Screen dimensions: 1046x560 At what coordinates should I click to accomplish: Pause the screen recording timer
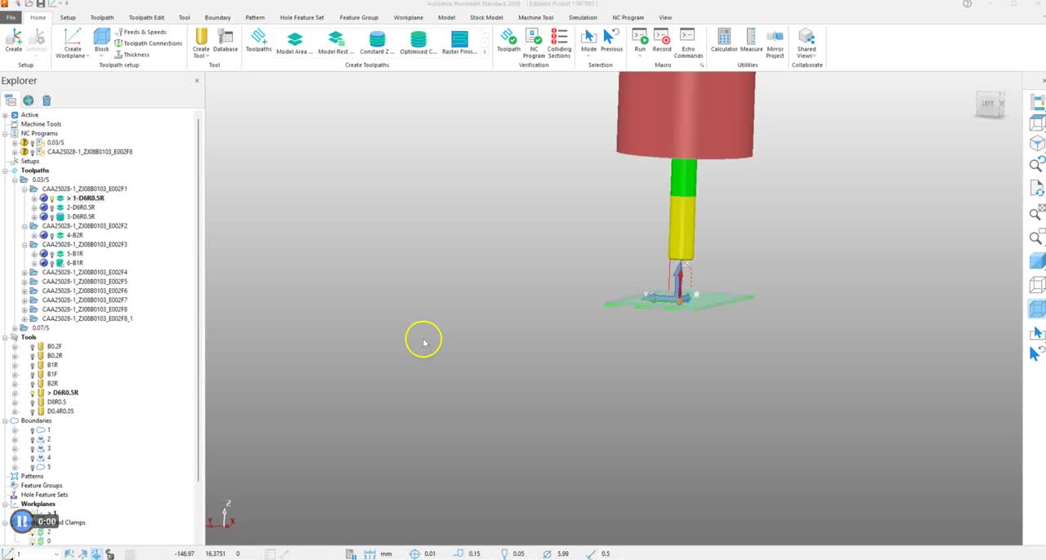(x=22, y=522)
